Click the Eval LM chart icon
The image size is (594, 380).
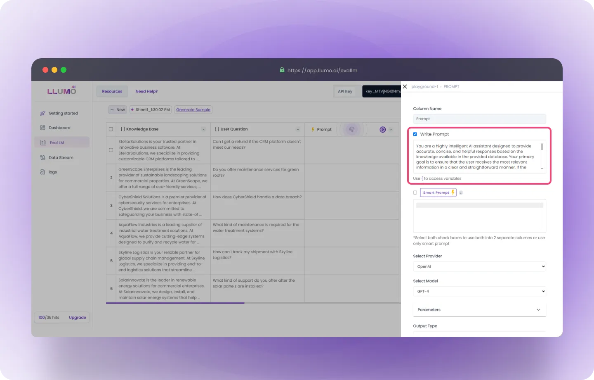point(43,142)
